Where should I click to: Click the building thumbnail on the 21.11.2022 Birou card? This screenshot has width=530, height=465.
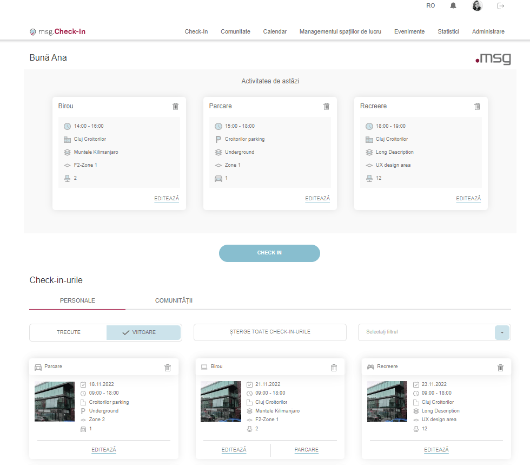(x=221, y=401)
